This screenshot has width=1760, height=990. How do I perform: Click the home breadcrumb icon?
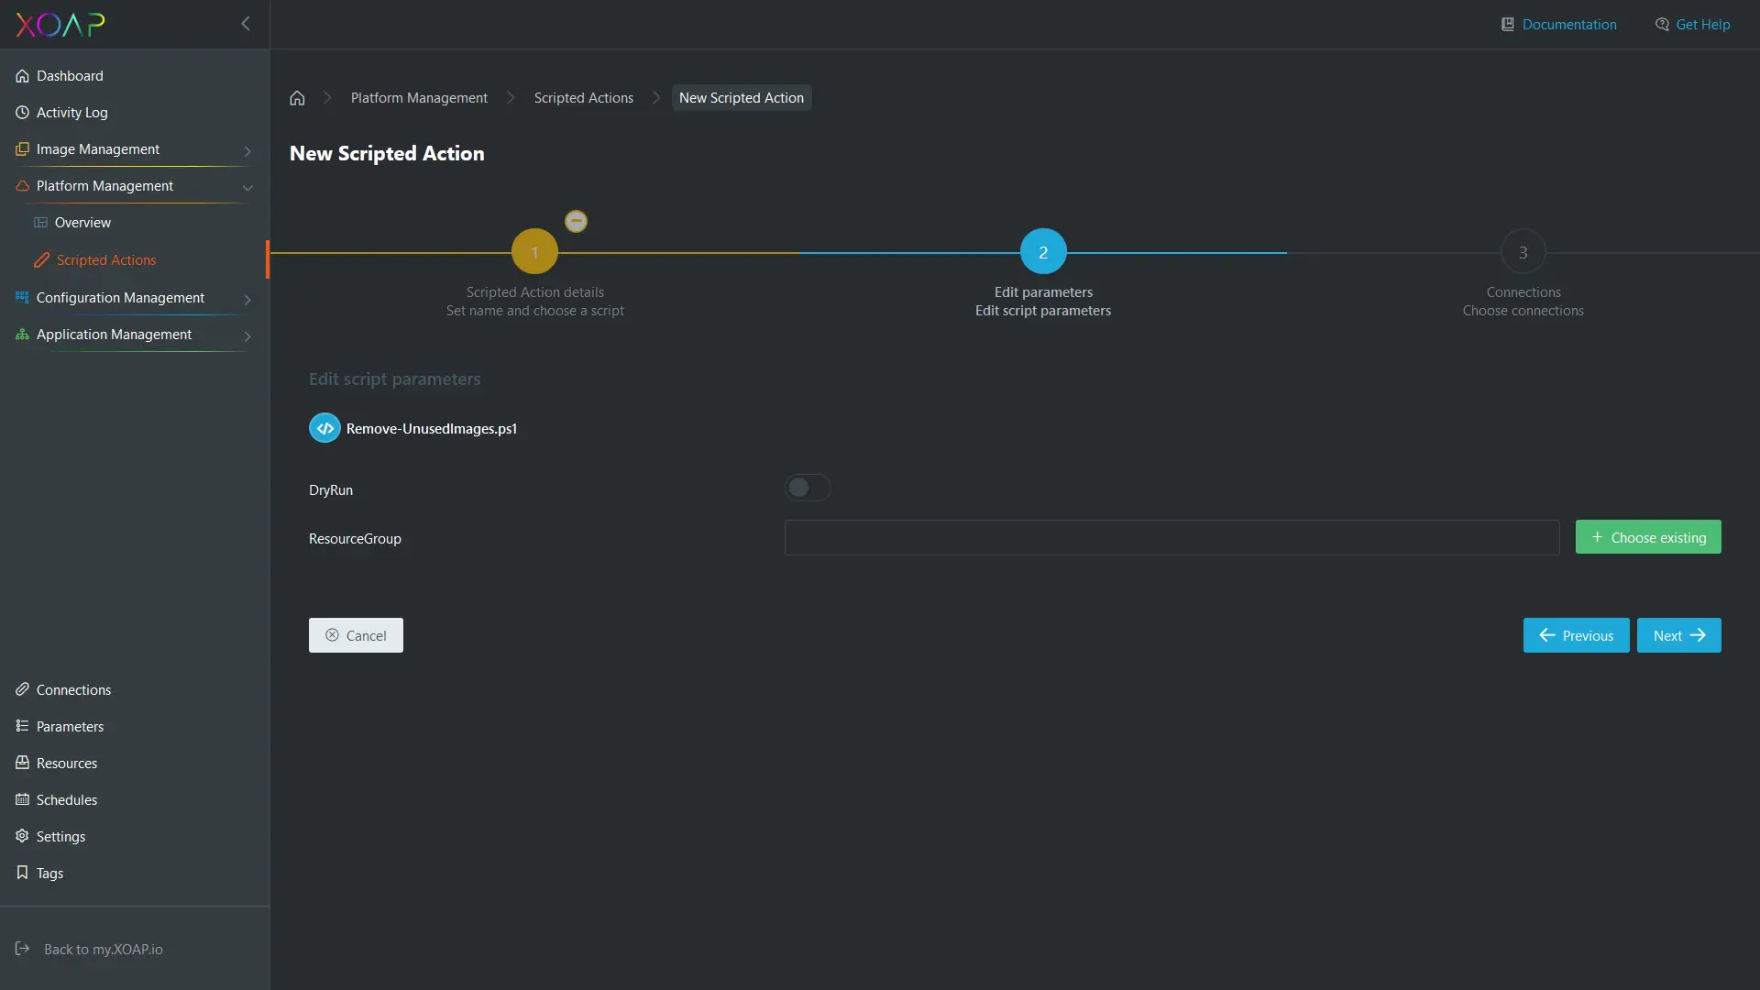point(297,98)
